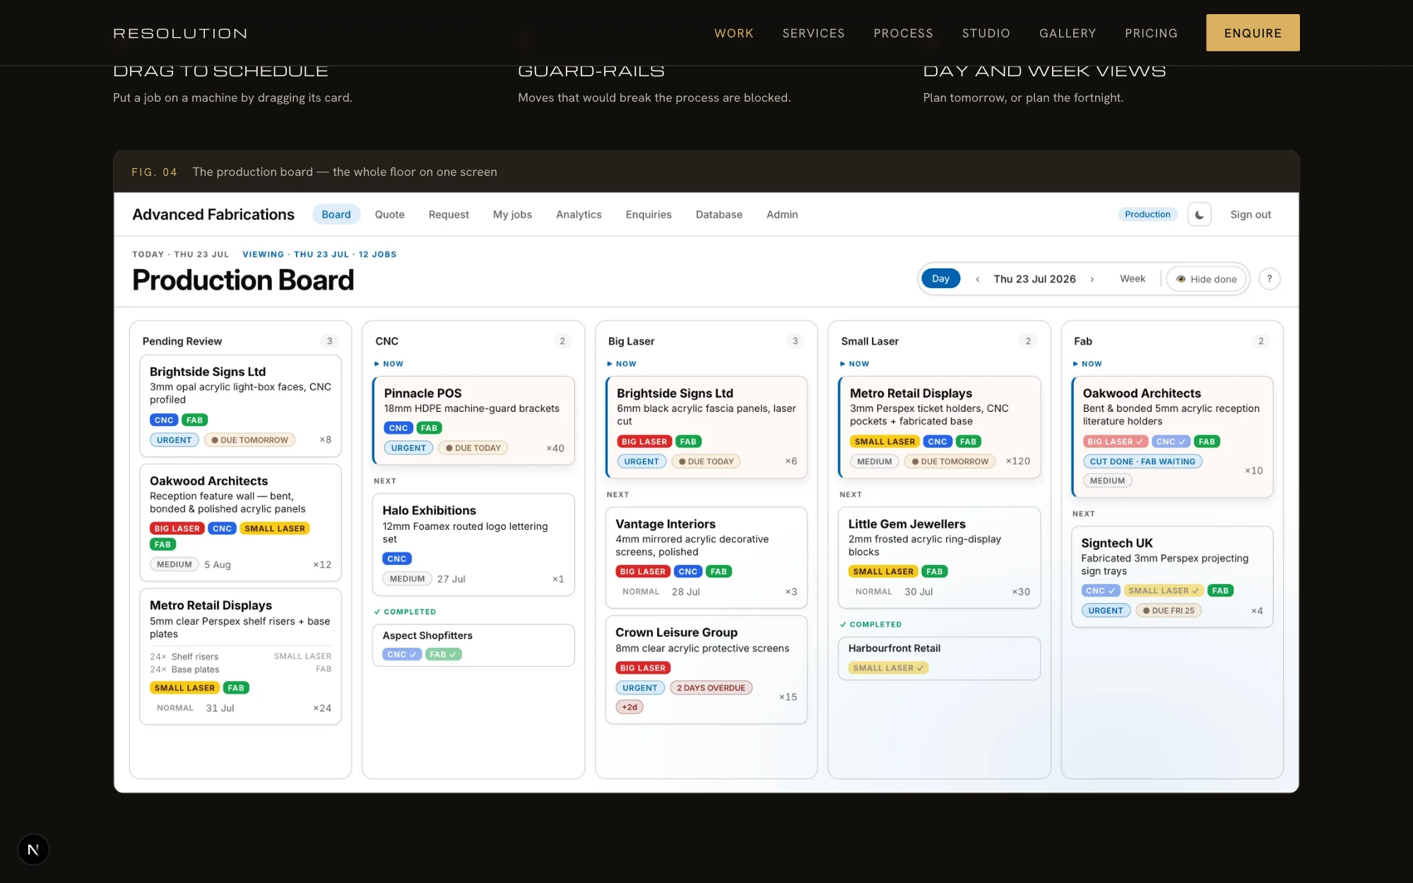Viewport: 1413px width, 883px height.
Task: Click the Advanced Fabrications app title
Action: coord(213,215)
